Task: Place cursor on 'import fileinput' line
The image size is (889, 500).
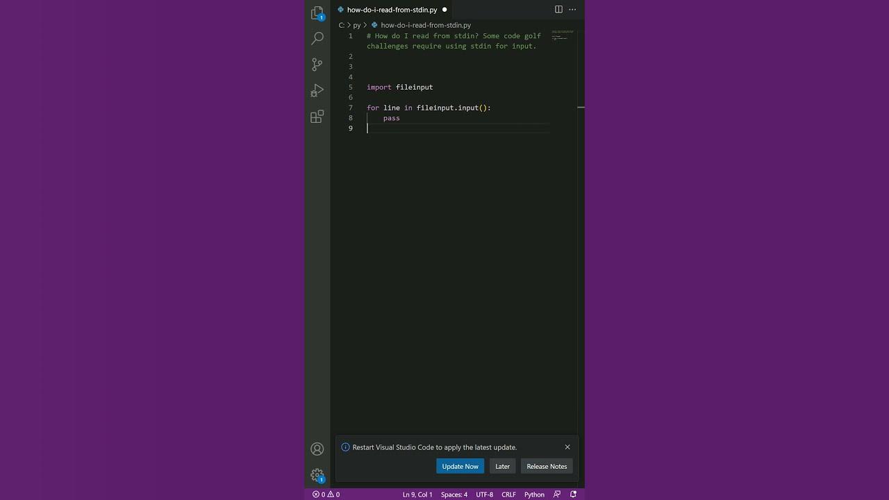Action: 400,87
